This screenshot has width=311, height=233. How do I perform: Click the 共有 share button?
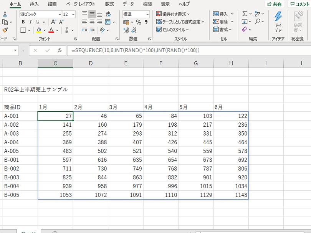[275, 4]
